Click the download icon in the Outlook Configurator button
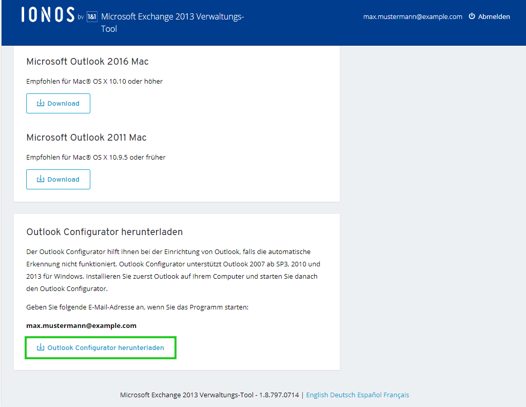 coord(41,347)
